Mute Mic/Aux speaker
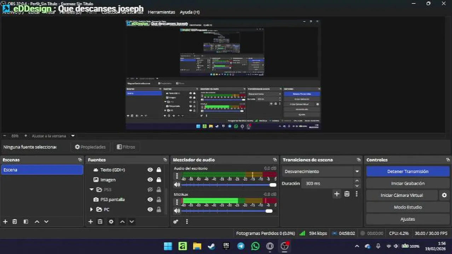The image size is (452, 254). click(177, 211)
